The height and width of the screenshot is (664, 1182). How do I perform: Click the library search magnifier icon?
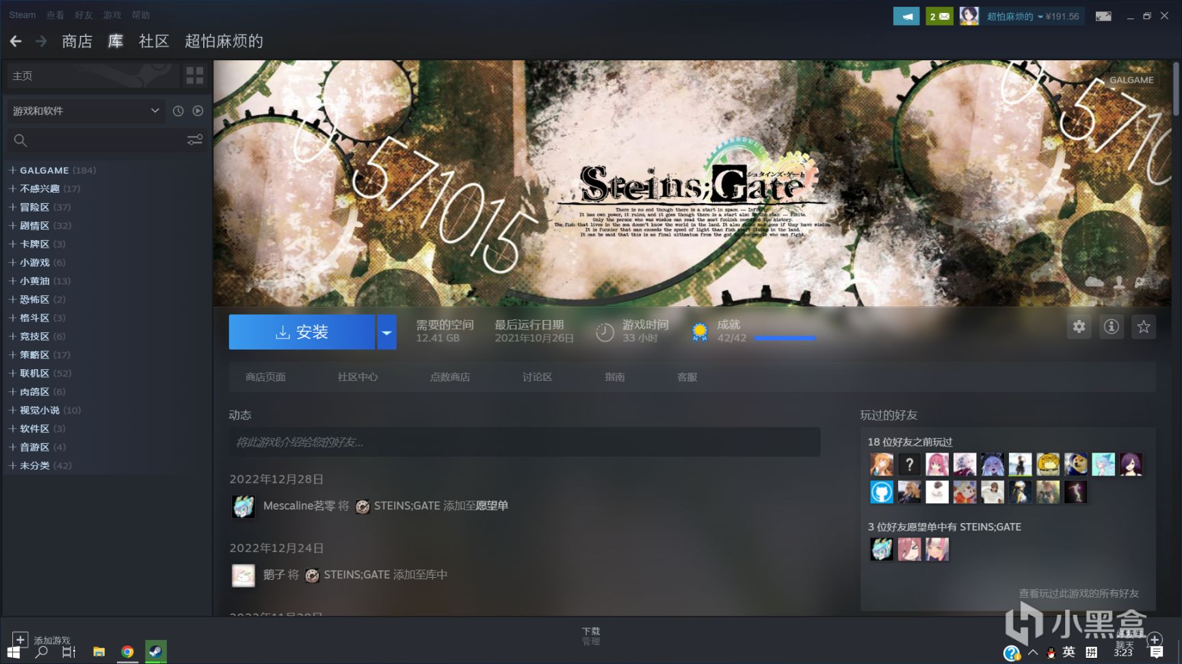(21, 140)
